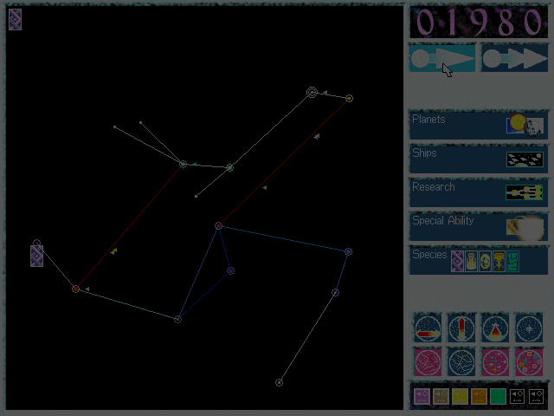Rotate galaxy horizontally with left-right arrow icon
This screenshot has height=416, width=554.
428,329
